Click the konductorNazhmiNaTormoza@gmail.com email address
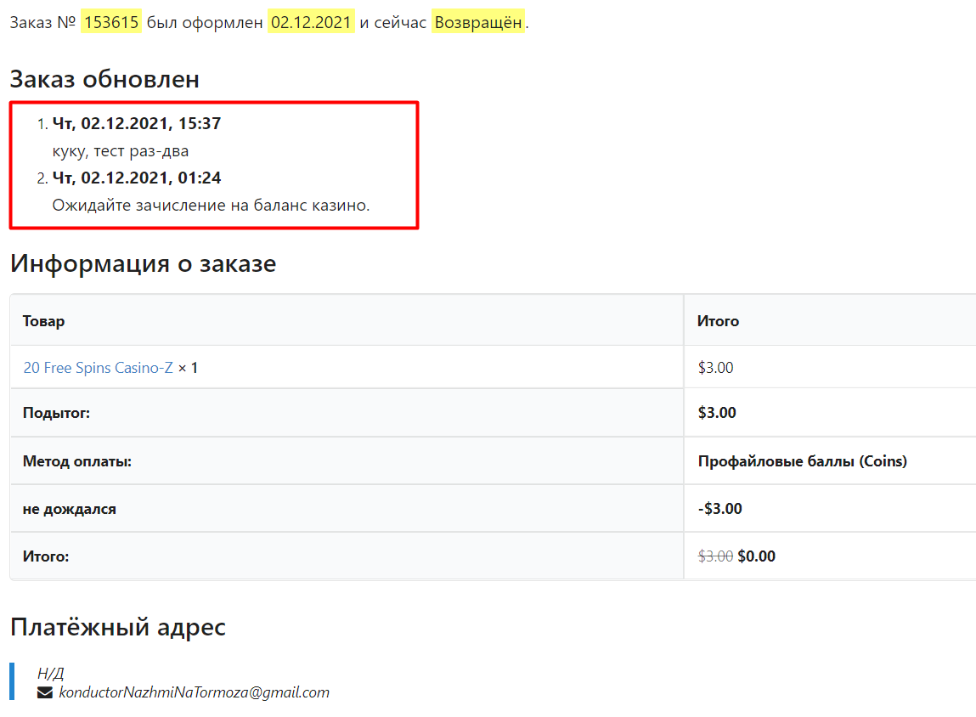Screen dimensions: 976x717 194,692
